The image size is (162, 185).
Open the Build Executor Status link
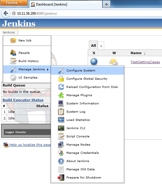23,100
